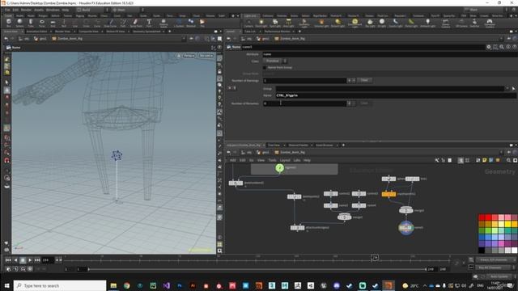Select the Torus shelf tool
The image size is (518, 291).
click(x=41, y=23)
